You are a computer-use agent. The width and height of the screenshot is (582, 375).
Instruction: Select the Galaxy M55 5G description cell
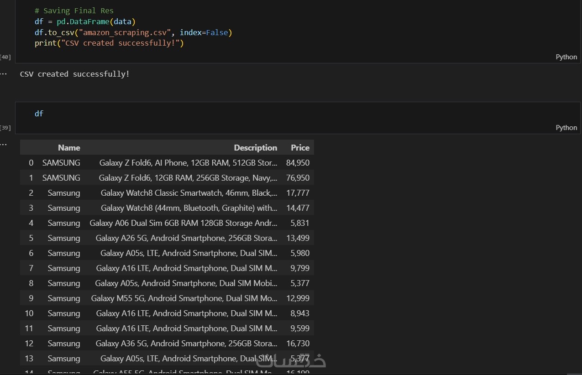184,298
